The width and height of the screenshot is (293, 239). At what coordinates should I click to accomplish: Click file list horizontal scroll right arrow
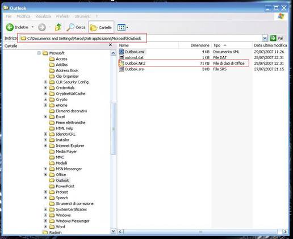[x=286, y=232]
